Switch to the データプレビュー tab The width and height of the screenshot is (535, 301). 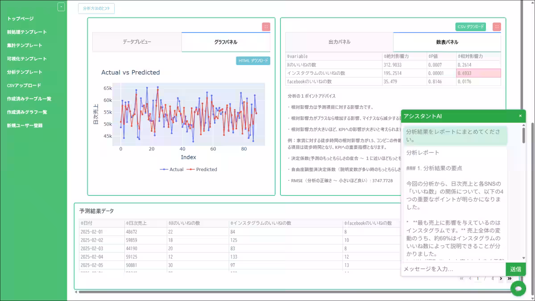(x=137, y=42)
